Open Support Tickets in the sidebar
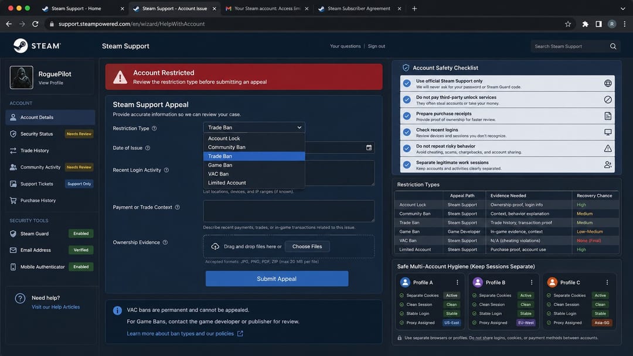The height and width of the screenshot is (356, 633). [50, 184]
